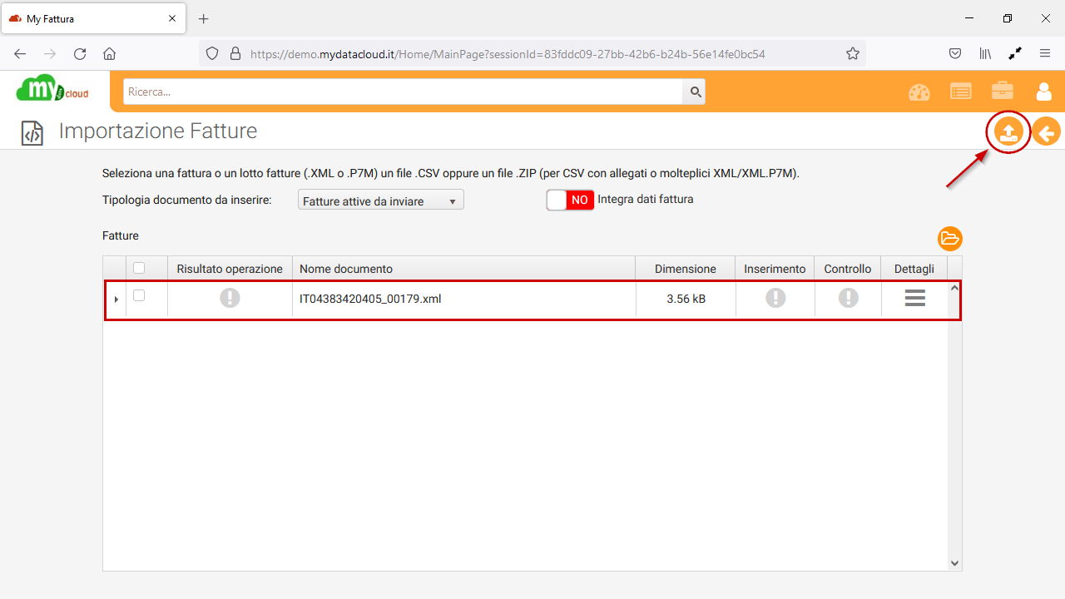1065x599 pixels.
Task: Click the upload invoices icon
Action: [1008, 132]
